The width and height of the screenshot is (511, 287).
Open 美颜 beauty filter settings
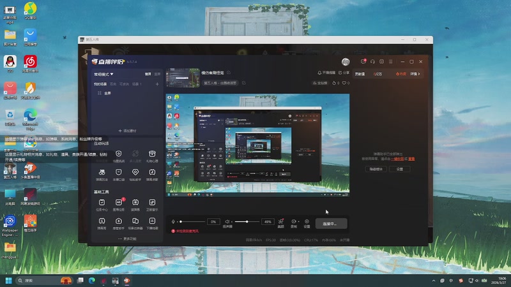[x=280, y=223]
